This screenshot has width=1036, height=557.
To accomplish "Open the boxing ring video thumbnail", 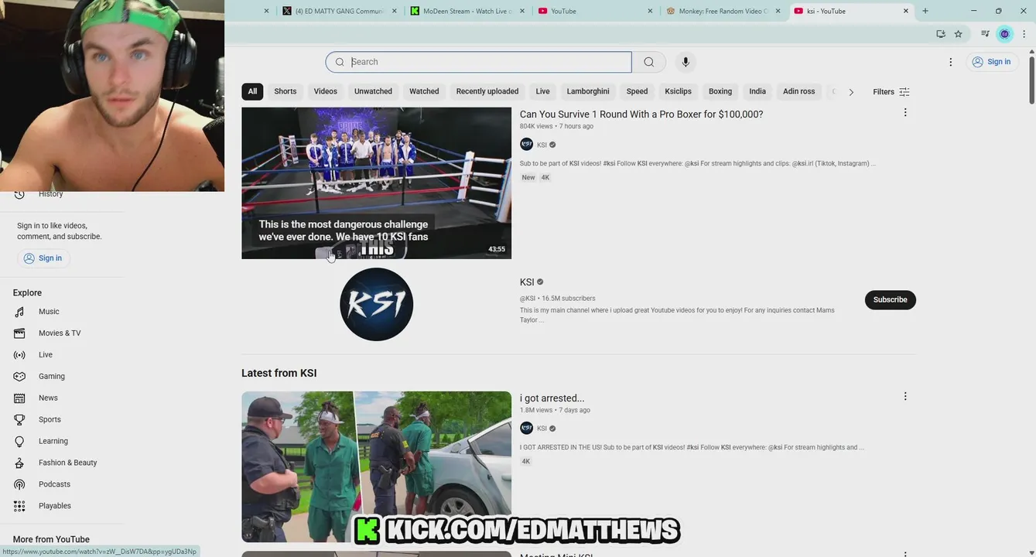I will point(376,183).
